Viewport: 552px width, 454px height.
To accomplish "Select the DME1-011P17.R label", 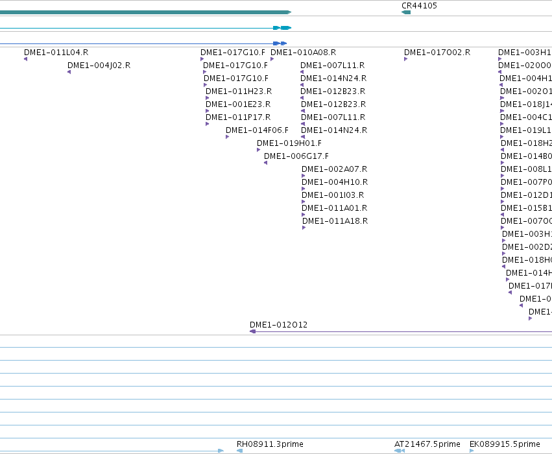I will (238, 117).
